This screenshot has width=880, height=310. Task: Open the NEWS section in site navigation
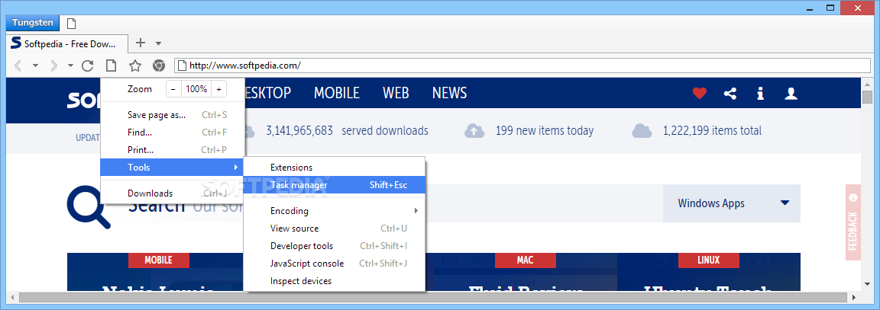(x=449, y=93)
